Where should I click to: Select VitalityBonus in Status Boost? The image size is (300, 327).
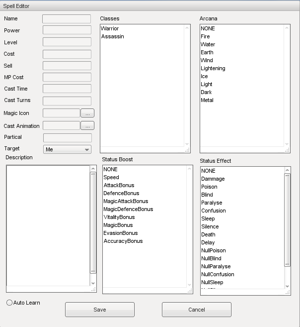point(145,217)
